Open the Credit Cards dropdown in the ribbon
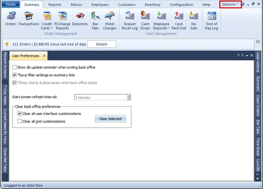Viewport: 263px width, 189px height. click(x=47, y=20)
